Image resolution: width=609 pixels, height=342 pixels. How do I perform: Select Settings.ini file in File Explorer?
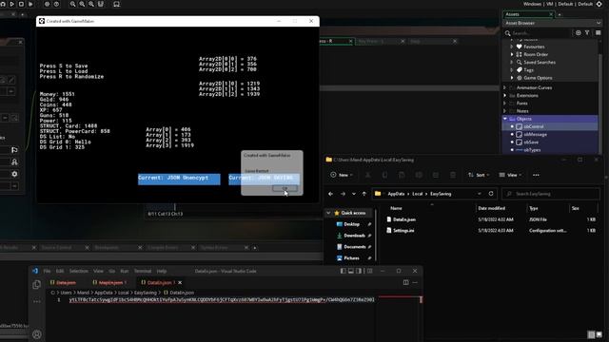click(x=403, y=230)
